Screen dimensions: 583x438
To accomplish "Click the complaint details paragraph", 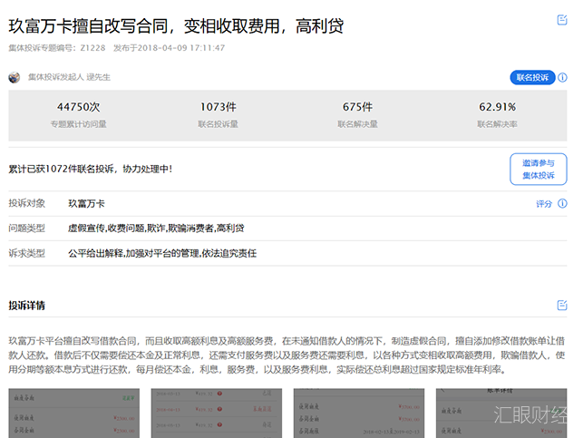I will (x=287, y=355).
